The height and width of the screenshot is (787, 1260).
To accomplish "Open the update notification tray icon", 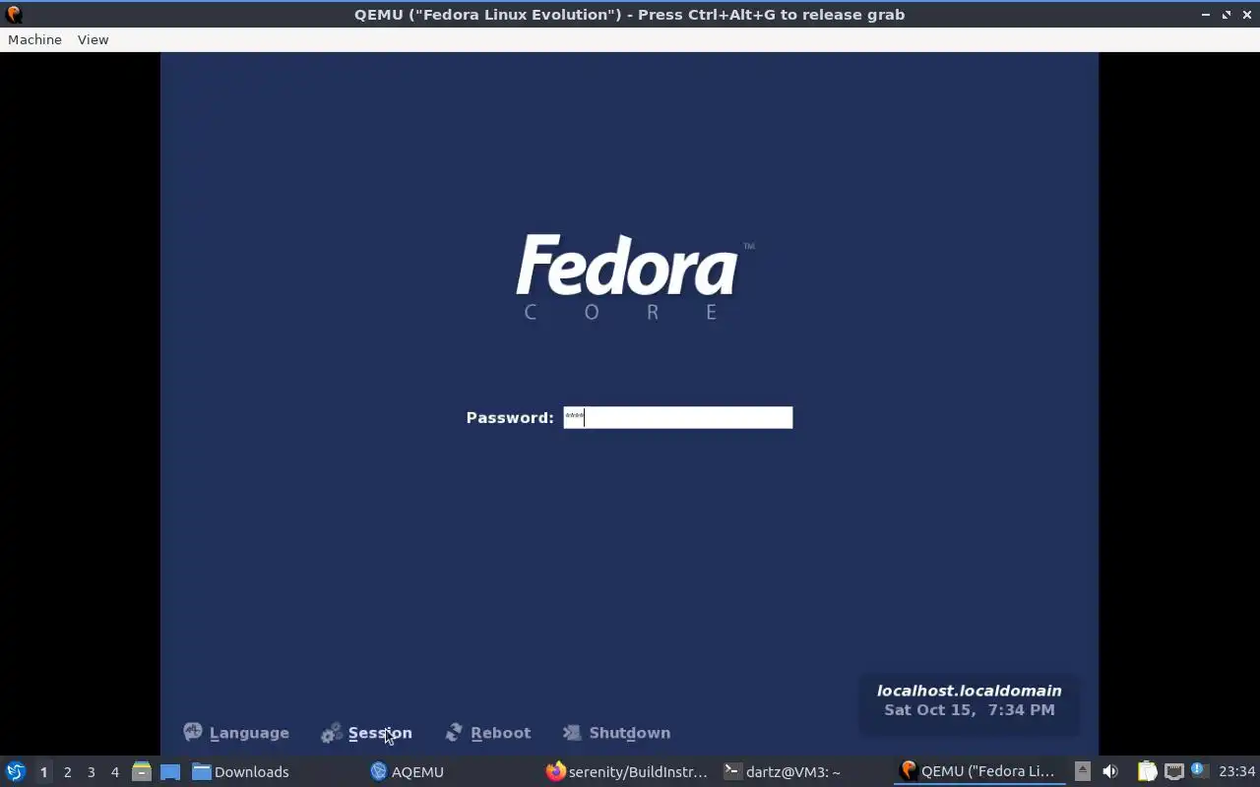I will point(1199,770).
